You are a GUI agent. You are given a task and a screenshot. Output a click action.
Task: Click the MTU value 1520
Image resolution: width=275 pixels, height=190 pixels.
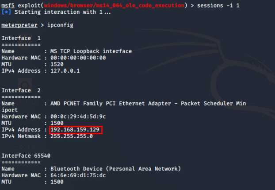(57, 64)
